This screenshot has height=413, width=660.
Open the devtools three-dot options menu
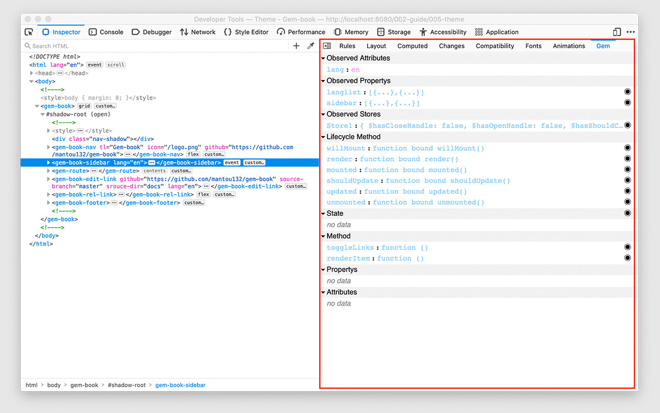tap(631, 32)
